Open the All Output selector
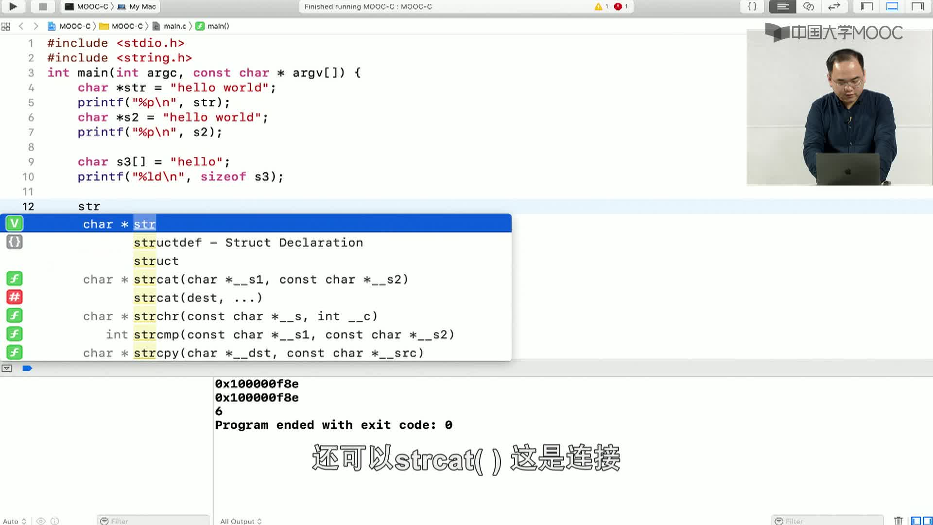This screenshot has height=525, width=933. (x=241, y=521)
